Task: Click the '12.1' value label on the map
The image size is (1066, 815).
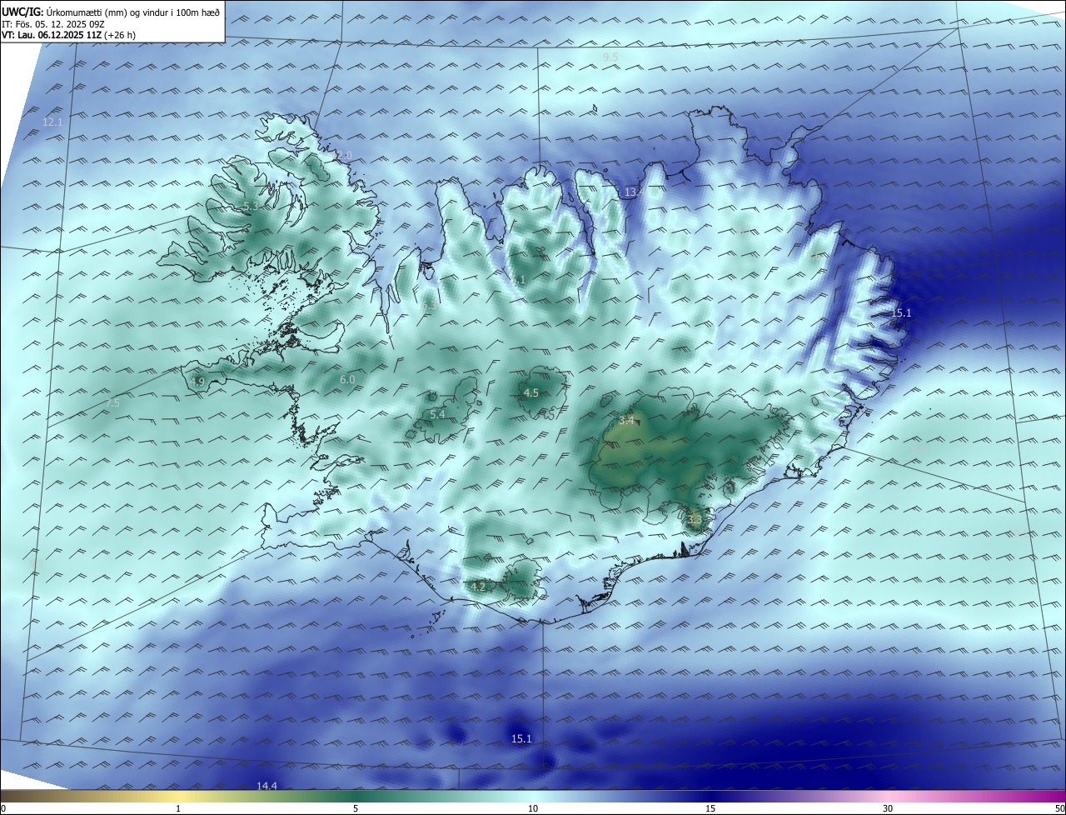Action: pos(52,122)
